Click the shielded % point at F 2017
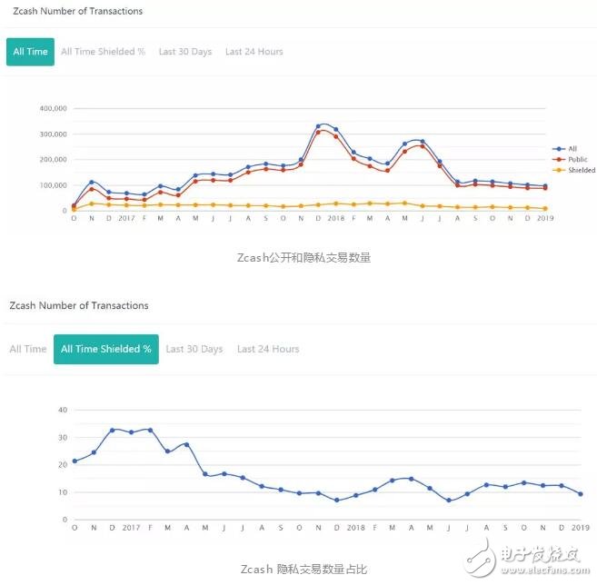 coord(150,430)
